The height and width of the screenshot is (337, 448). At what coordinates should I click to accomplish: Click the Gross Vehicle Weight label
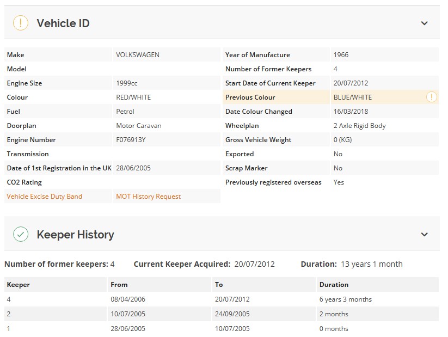coord(258,140)
